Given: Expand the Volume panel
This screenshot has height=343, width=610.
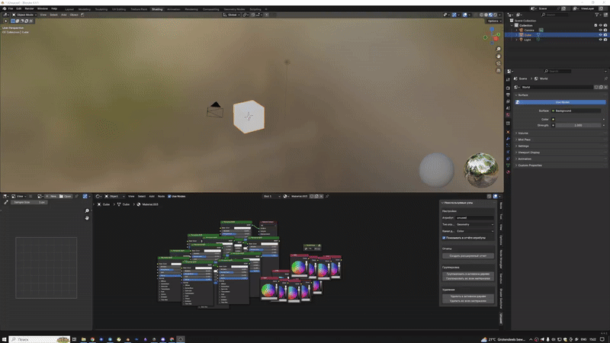Looking at the screenshot, I should tap(523, 133).
